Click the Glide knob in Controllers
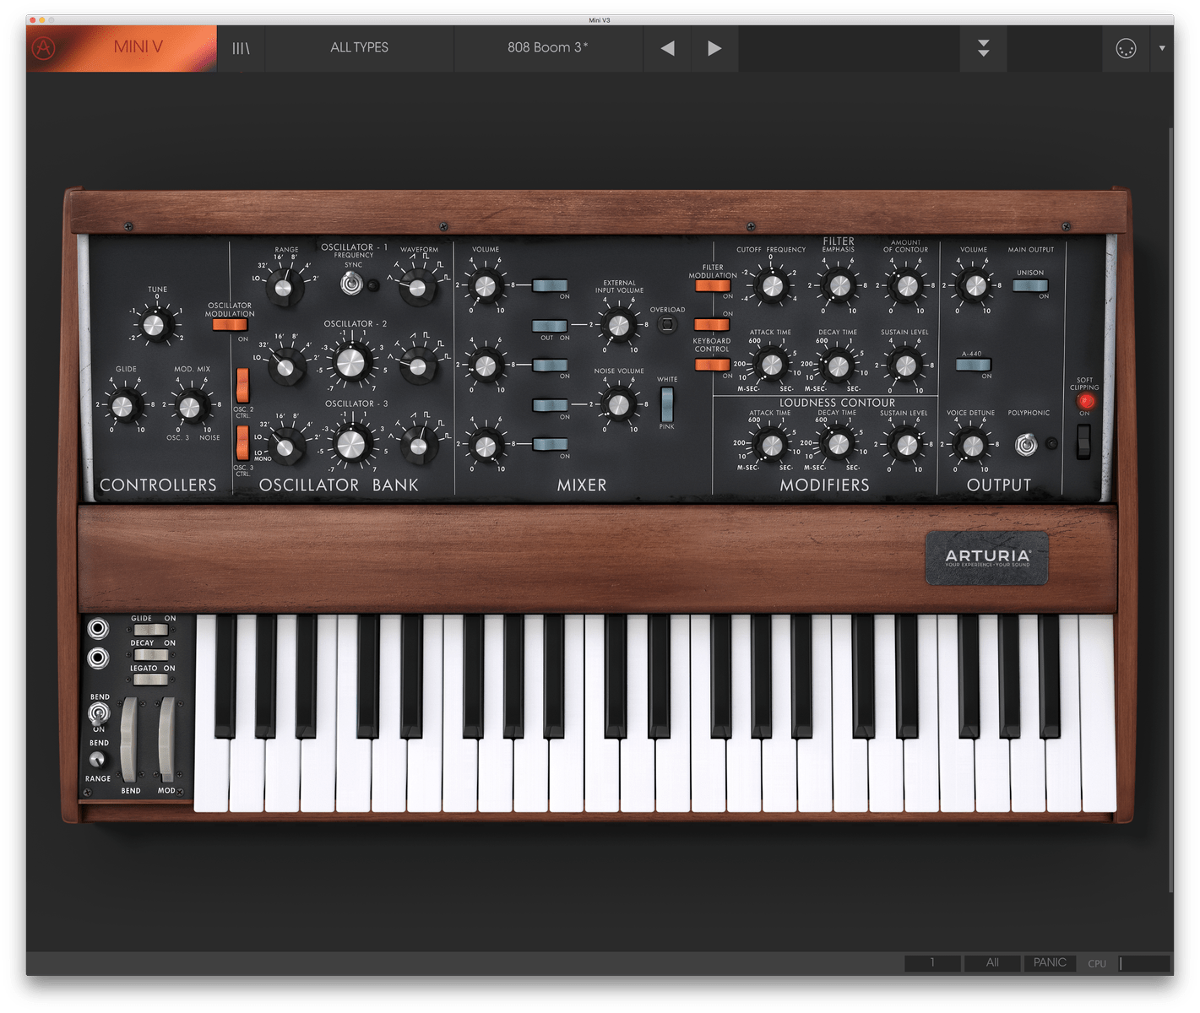Image resolution: width=1200 pixels, height=1013 pixels. coord(123,406)
